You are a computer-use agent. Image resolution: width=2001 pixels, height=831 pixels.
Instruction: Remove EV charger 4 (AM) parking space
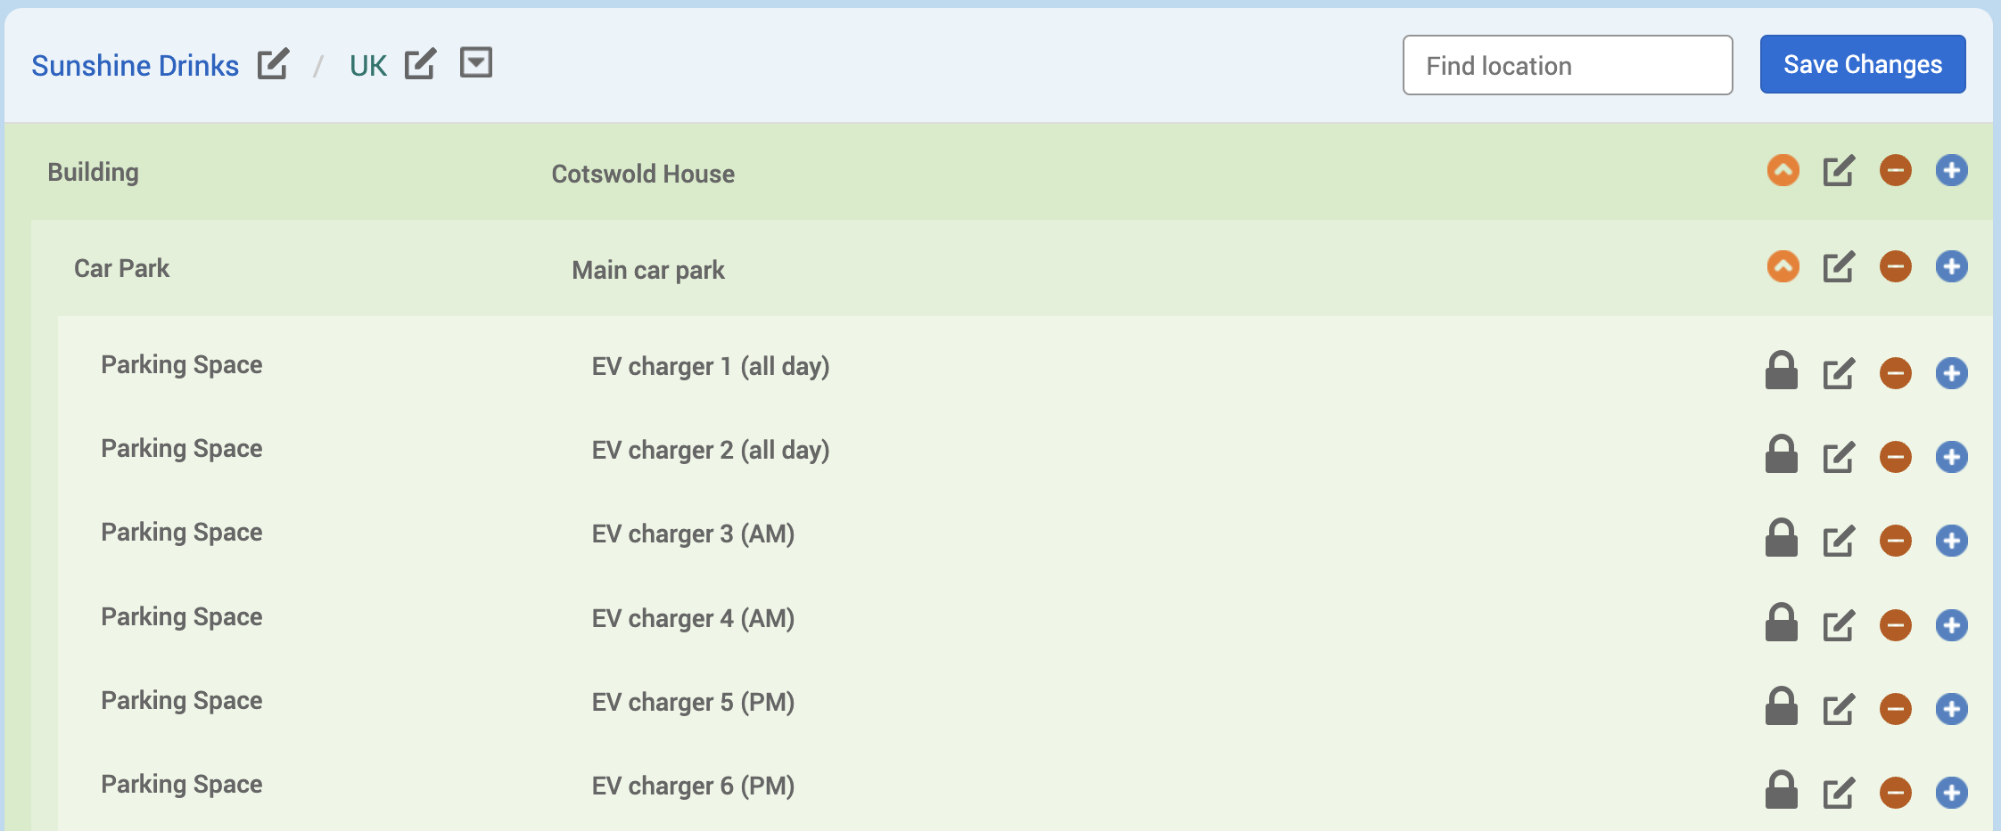tap(1895, 625)
